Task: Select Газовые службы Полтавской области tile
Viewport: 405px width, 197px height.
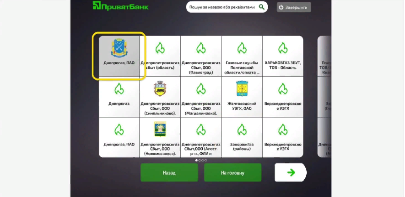Action: point(242,56)
